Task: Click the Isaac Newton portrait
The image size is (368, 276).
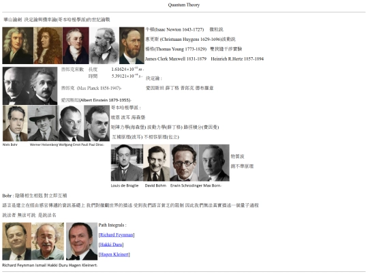Action: tap(18, 46)
